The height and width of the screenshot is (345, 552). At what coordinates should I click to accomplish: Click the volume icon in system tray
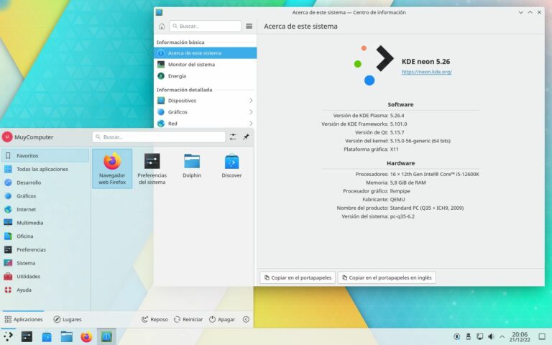(491, 336)
